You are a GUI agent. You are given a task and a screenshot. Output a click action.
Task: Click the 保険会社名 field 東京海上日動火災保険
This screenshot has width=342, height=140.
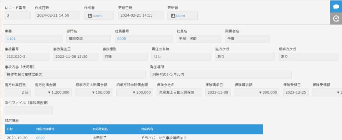click(179, 92)
